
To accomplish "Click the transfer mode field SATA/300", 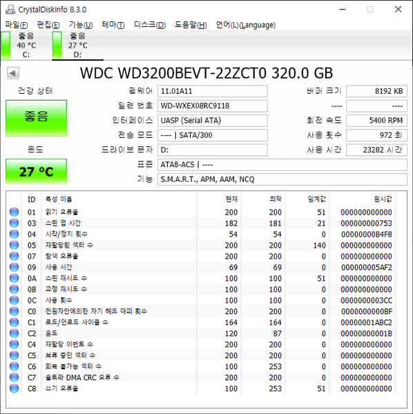I will pos(213,135).
